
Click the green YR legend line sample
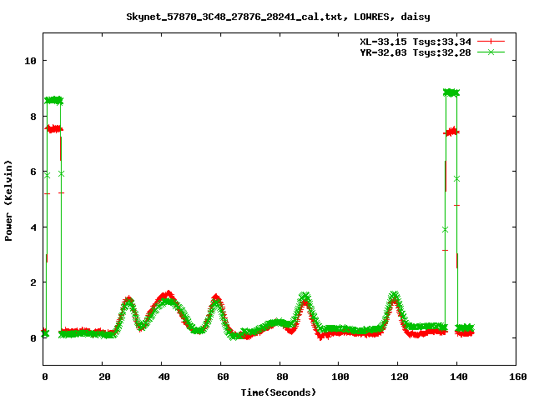coord(491,52)
